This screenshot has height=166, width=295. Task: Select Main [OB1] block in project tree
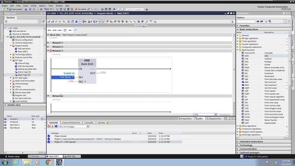pyautogui.click(x=23, y=52)
